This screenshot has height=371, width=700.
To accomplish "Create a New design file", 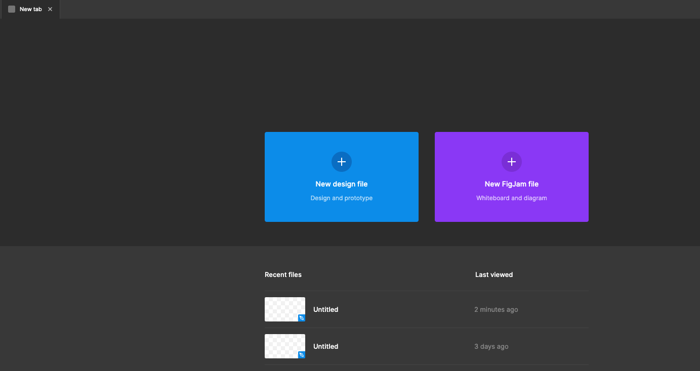I will (x=342, y=177).
